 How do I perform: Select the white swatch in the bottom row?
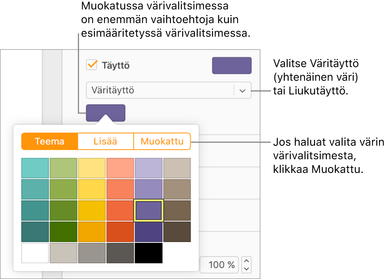(35, 253)
